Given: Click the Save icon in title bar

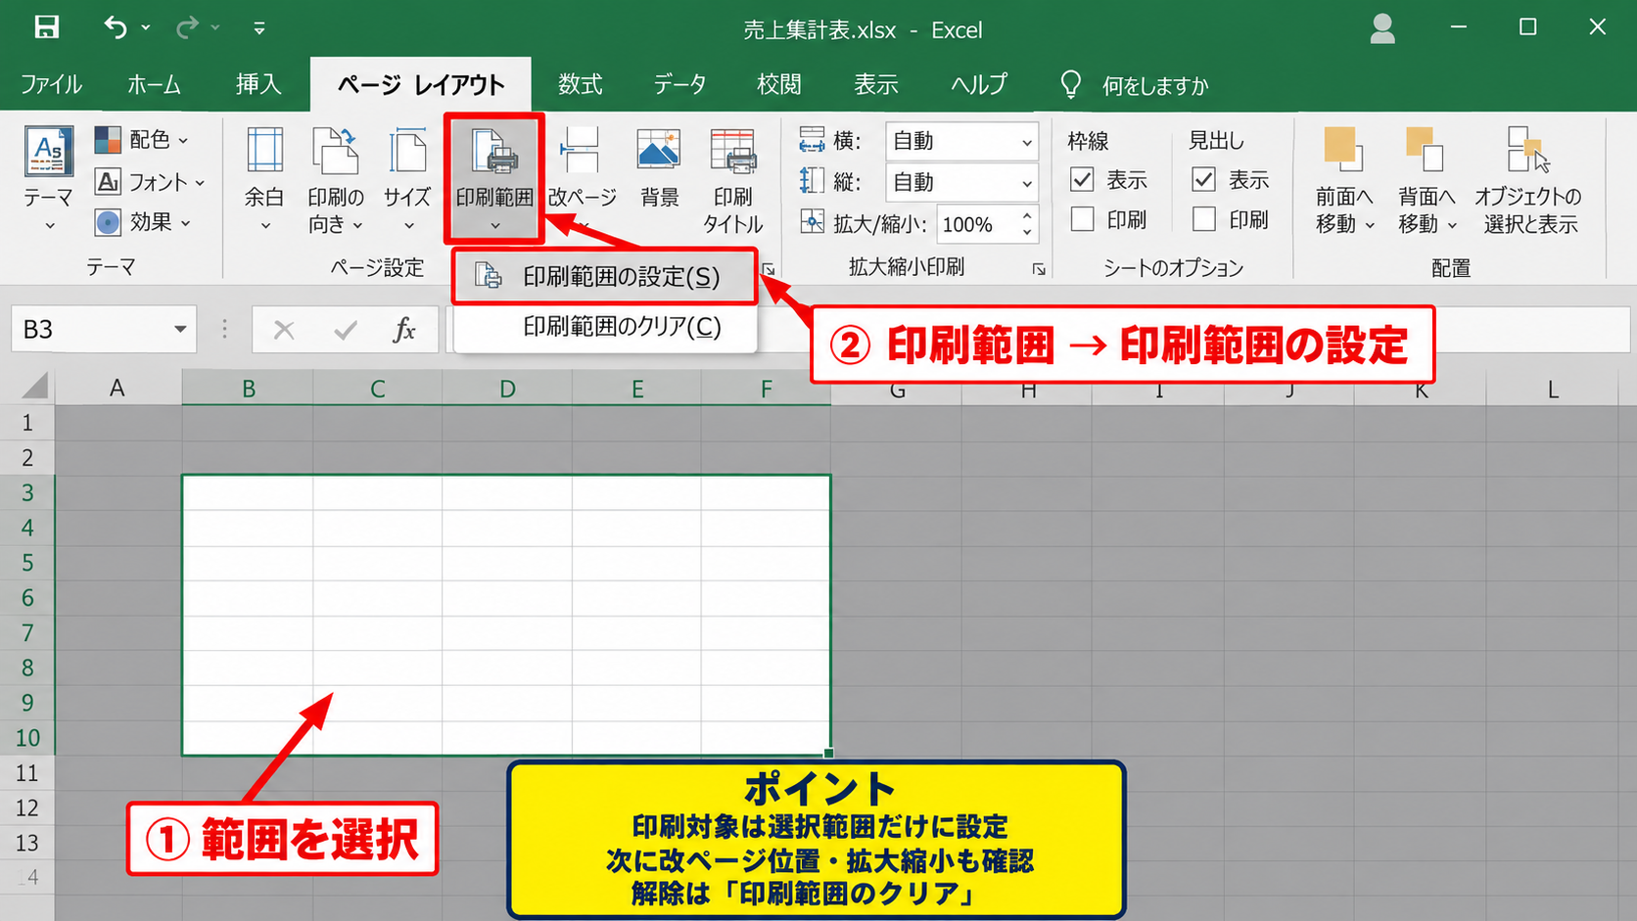Looking at the screenshot, I should (46, 27).
